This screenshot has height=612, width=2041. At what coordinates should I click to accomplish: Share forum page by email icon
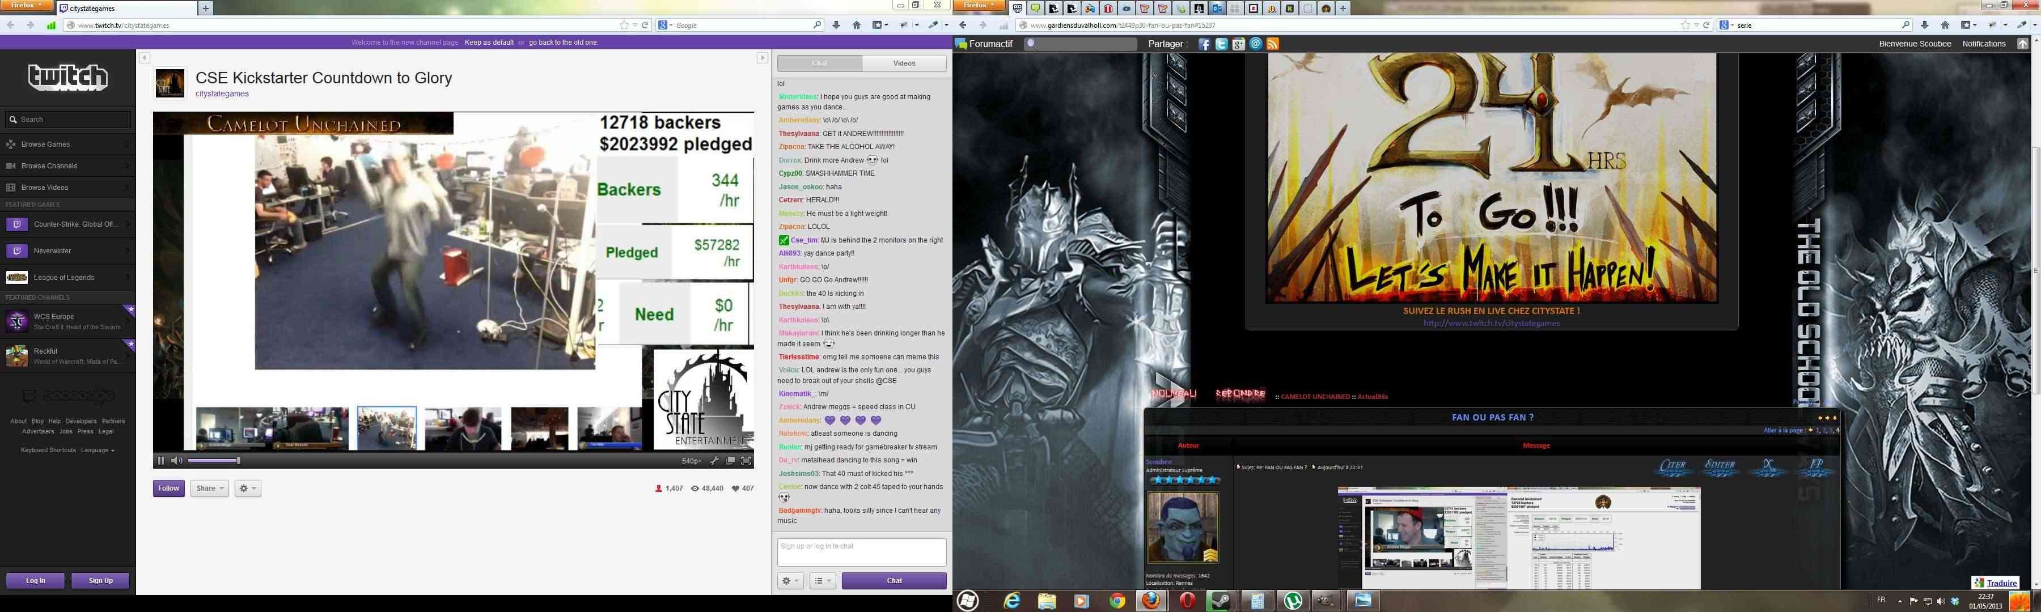pos(1256,44)
